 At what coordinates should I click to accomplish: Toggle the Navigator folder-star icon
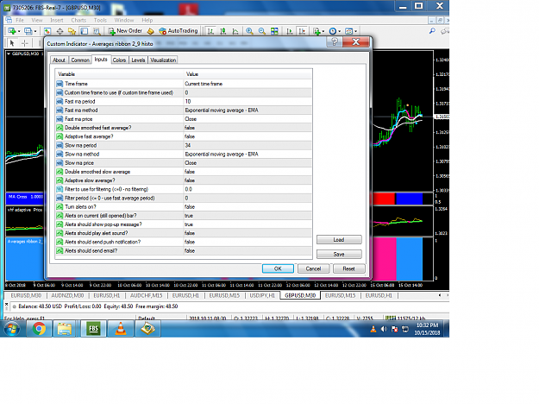click(x=72, y=31)
